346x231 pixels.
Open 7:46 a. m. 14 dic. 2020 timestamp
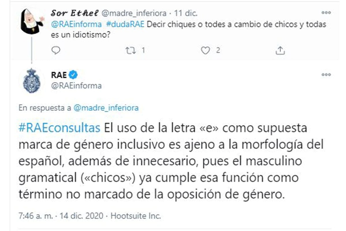coord(61,216)
